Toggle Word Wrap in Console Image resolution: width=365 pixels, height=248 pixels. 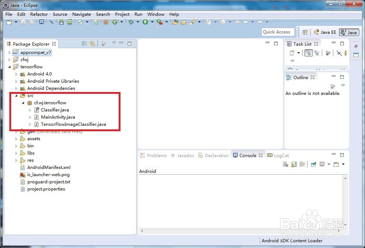pyautogui.click(x=302, y=164)
